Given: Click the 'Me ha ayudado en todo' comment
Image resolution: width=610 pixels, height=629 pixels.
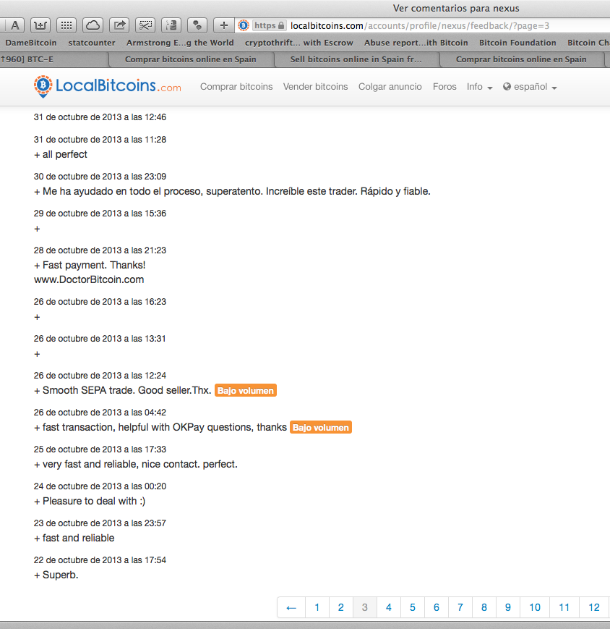Looking at the screenshot, I should [232, 191].
